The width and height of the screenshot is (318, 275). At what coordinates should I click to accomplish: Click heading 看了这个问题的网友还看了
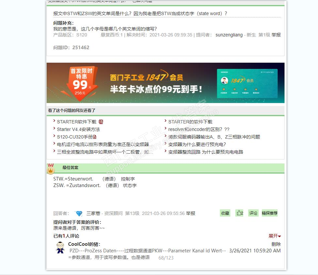pyautogui.click(x=72, y=111)
